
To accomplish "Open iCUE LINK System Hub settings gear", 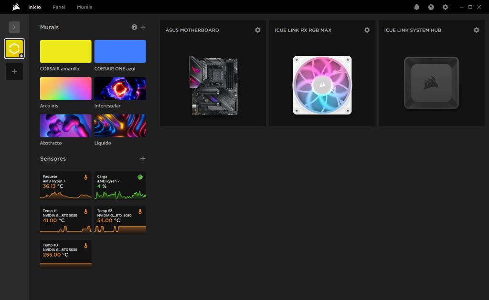I will [476, 30].
